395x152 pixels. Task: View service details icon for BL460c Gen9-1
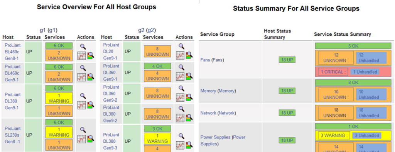click(x=91, y=77)
